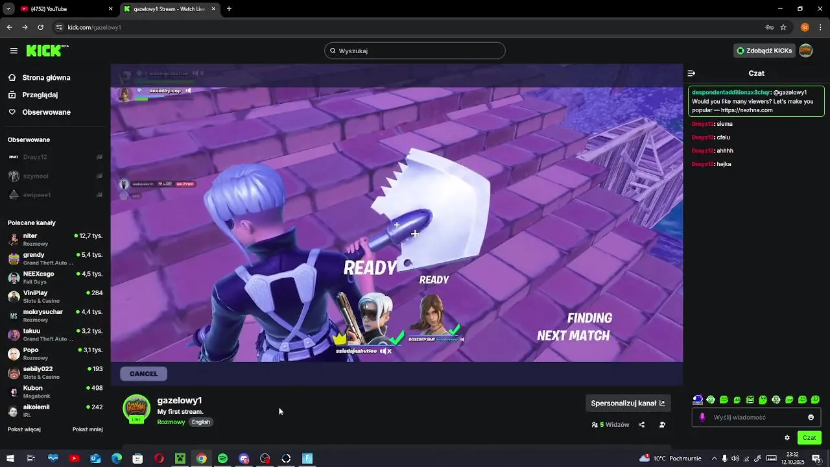Open followed channel Drayz12
This screenshot has width=830, height=467.
click(55, 157)
